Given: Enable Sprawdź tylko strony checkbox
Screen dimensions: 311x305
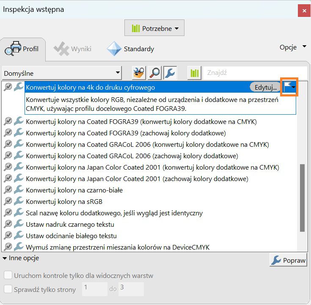Looking at the screenshot, I should (8, 289).
